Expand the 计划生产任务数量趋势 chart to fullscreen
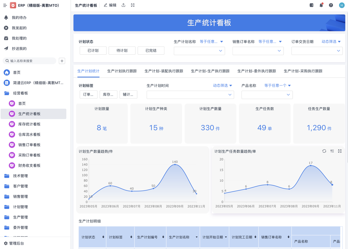Viewport: 348px width, 249px height. pos(340,151)
